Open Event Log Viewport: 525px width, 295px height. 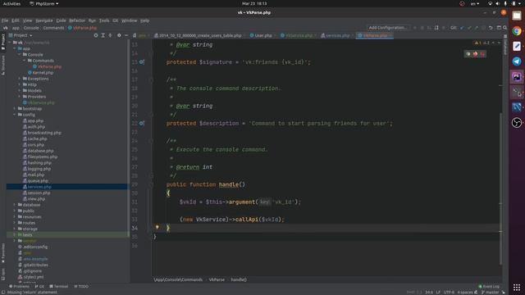(x=489, y=286)
